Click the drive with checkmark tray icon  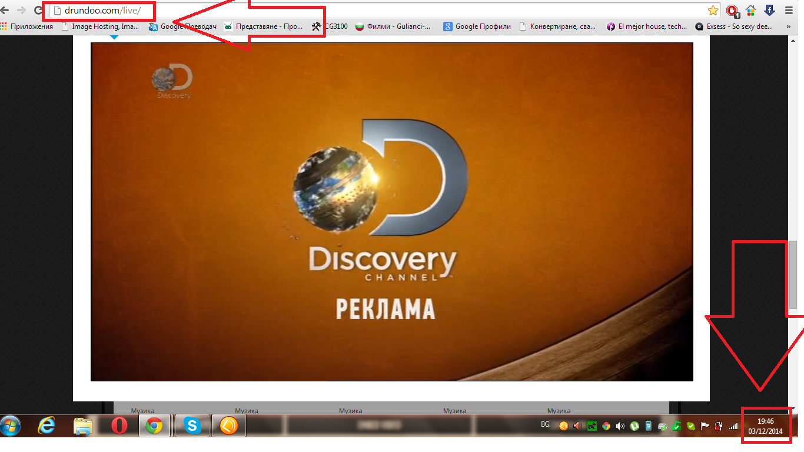click(x=663, y=426)
